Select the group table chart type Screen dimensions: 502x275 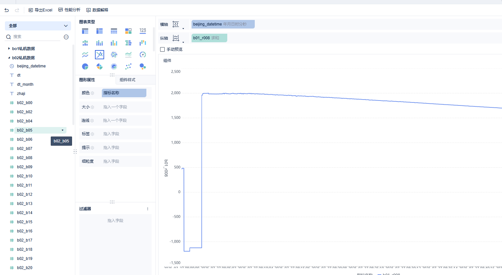[85, 31]
